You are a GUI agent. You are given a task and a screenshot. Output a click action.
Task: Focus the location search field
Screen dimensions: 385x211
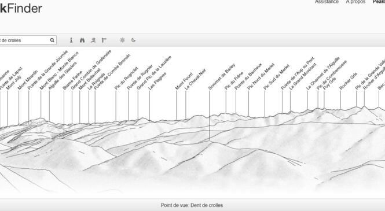28,40
